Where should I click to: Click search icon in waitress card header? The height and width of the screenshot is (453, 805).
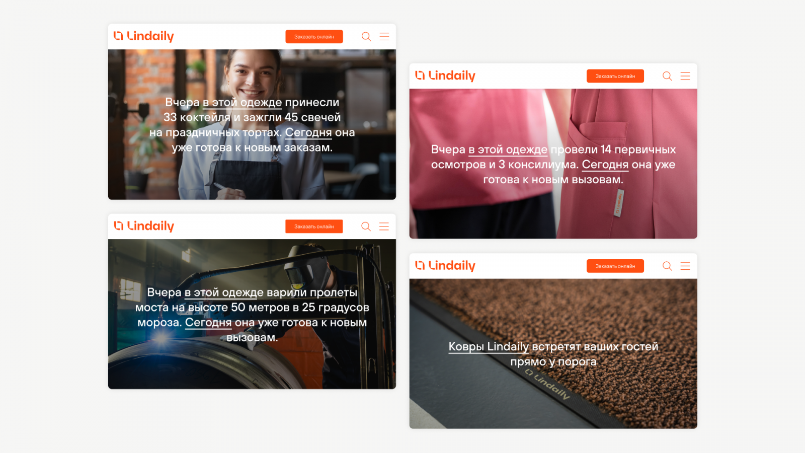click(x=366, y=37)
